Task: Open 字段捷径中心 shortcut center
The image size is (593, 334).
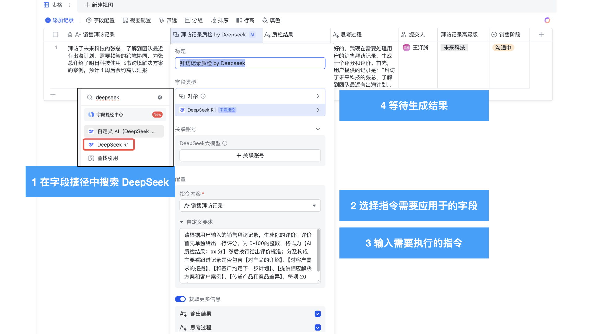Action: (x=125, y=114)
